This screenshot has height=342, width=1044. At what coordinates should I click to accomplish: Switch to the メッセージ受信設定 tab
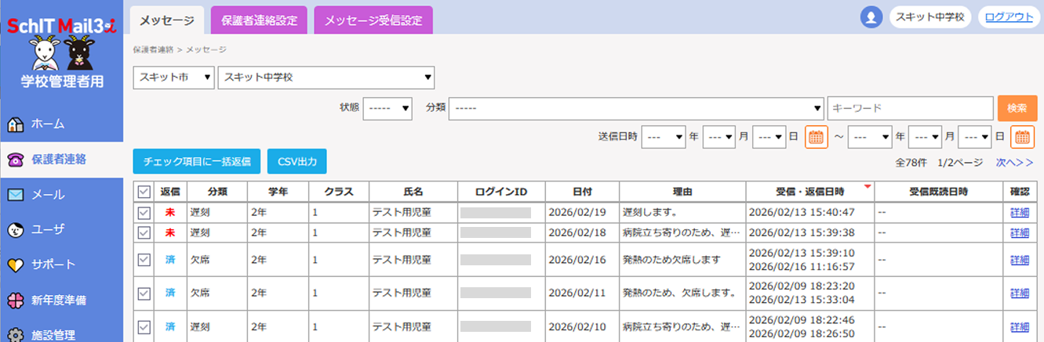373,21
